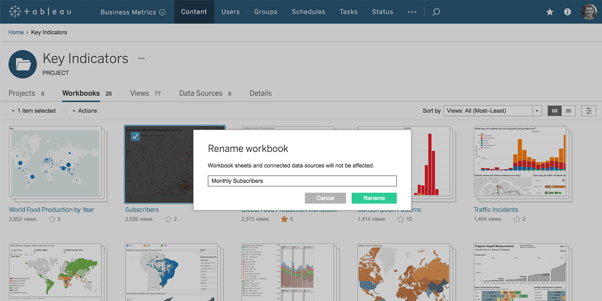The height and width of the screenshot is (301, 602).
Task: Go to Users in the navigation
Action: (231, 12)
